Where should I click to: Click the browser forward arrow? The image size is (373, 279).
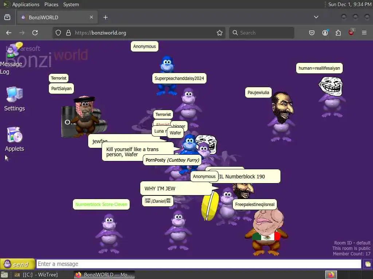(22, 33)
